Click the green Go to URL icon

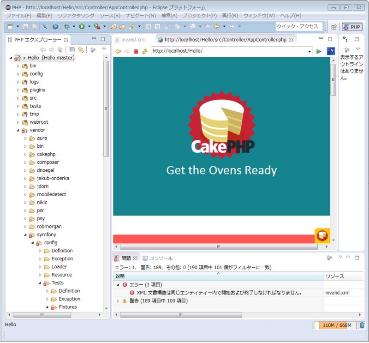point(319,51)
